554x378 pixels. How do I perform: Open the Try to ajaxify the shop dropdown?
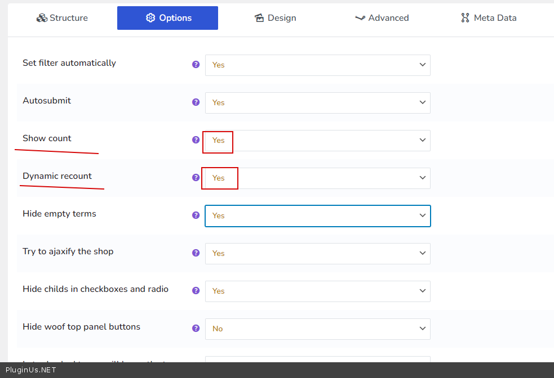pos(317,254)
